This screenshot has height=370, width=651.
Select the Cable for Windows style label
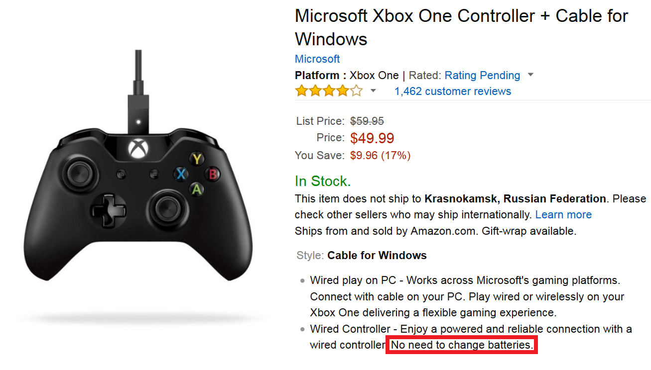[377, 255]
